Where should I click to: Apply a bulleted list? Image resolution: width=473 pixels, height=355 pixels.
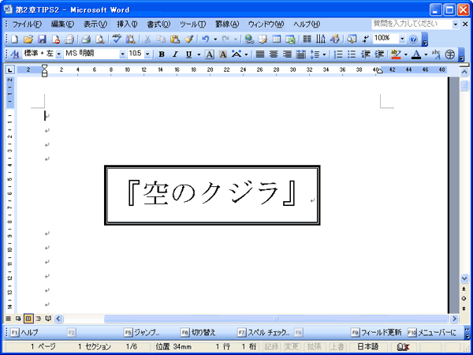(352, 54)
